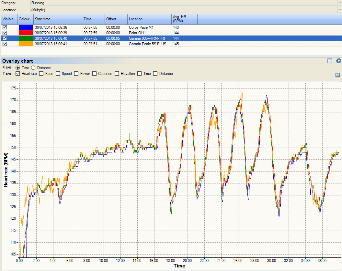Tick the Power checkbox
This screenshot has height=271, width=342.
[x=76, y=74]
